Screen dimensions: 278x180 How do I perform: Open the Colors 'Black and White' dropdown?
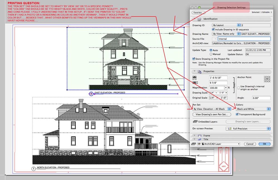[x=253, y=109]
